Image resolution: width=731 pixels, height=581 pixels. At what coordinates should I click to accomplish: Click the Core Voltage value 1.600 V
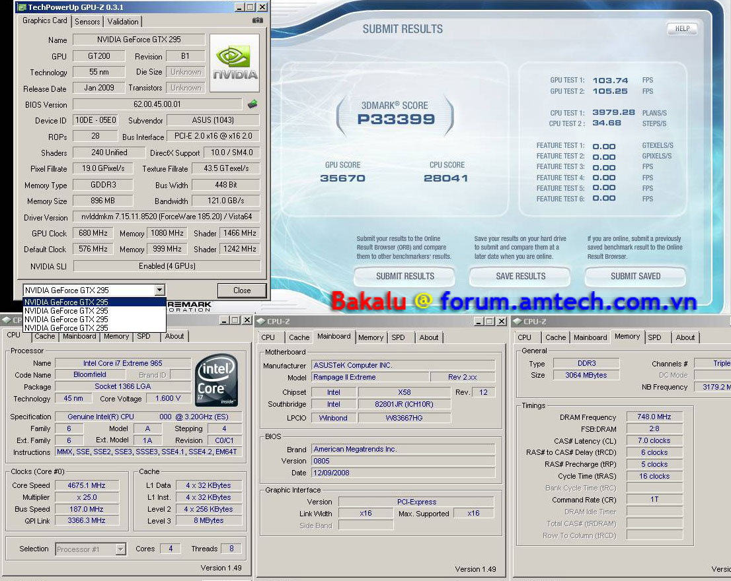coord(167,399)
